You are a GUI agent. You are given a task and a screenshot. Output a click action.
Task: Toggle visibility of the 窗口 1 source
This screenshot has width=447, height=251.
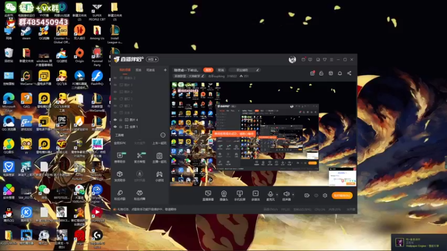(x=115, y=105)
